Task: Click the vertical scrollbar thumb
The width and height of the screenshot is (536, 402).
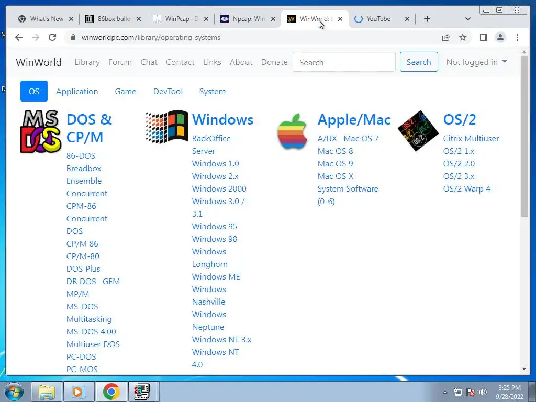Action: 524,136
